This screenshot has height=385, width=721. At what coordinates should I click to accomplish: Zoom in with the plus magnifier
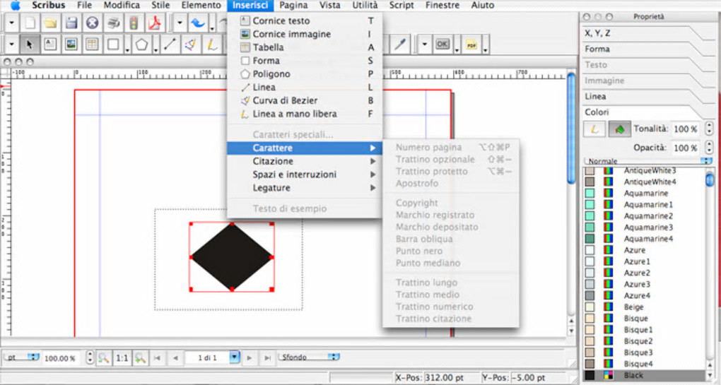[x=140, y=357]
